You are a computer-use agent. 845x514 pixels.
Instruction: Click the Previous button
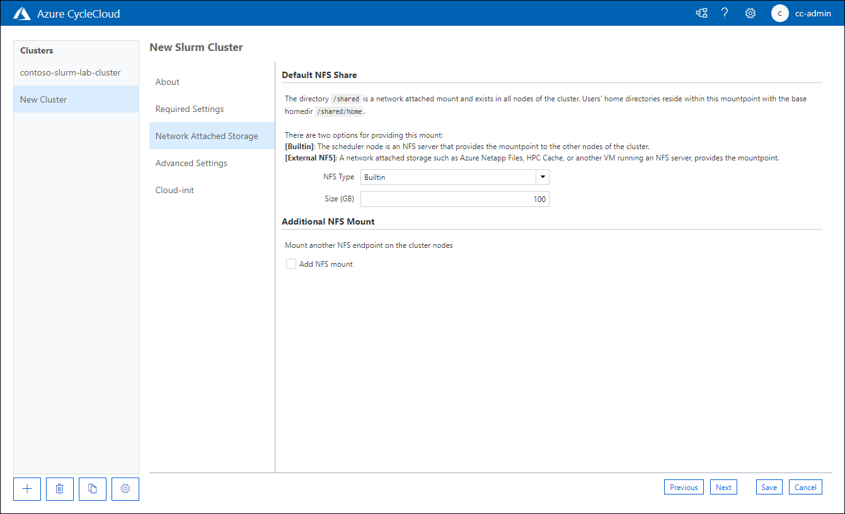pyautogui.click(x=684, y=486)
